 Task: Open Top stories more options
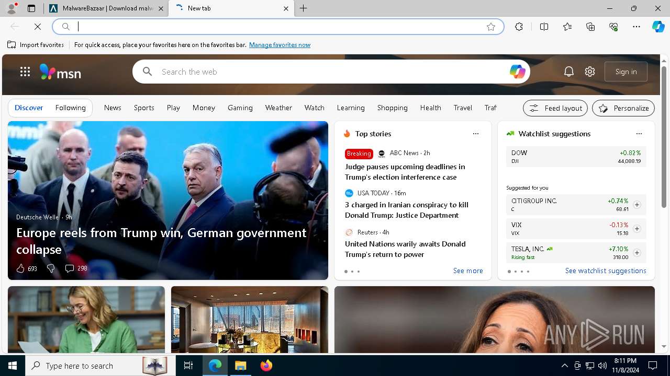(476, 134)
